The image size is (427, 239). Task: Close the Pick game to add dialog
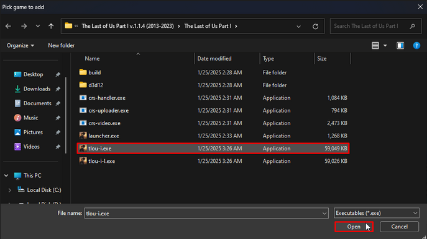pyautogui.click(x=420, y=7)
